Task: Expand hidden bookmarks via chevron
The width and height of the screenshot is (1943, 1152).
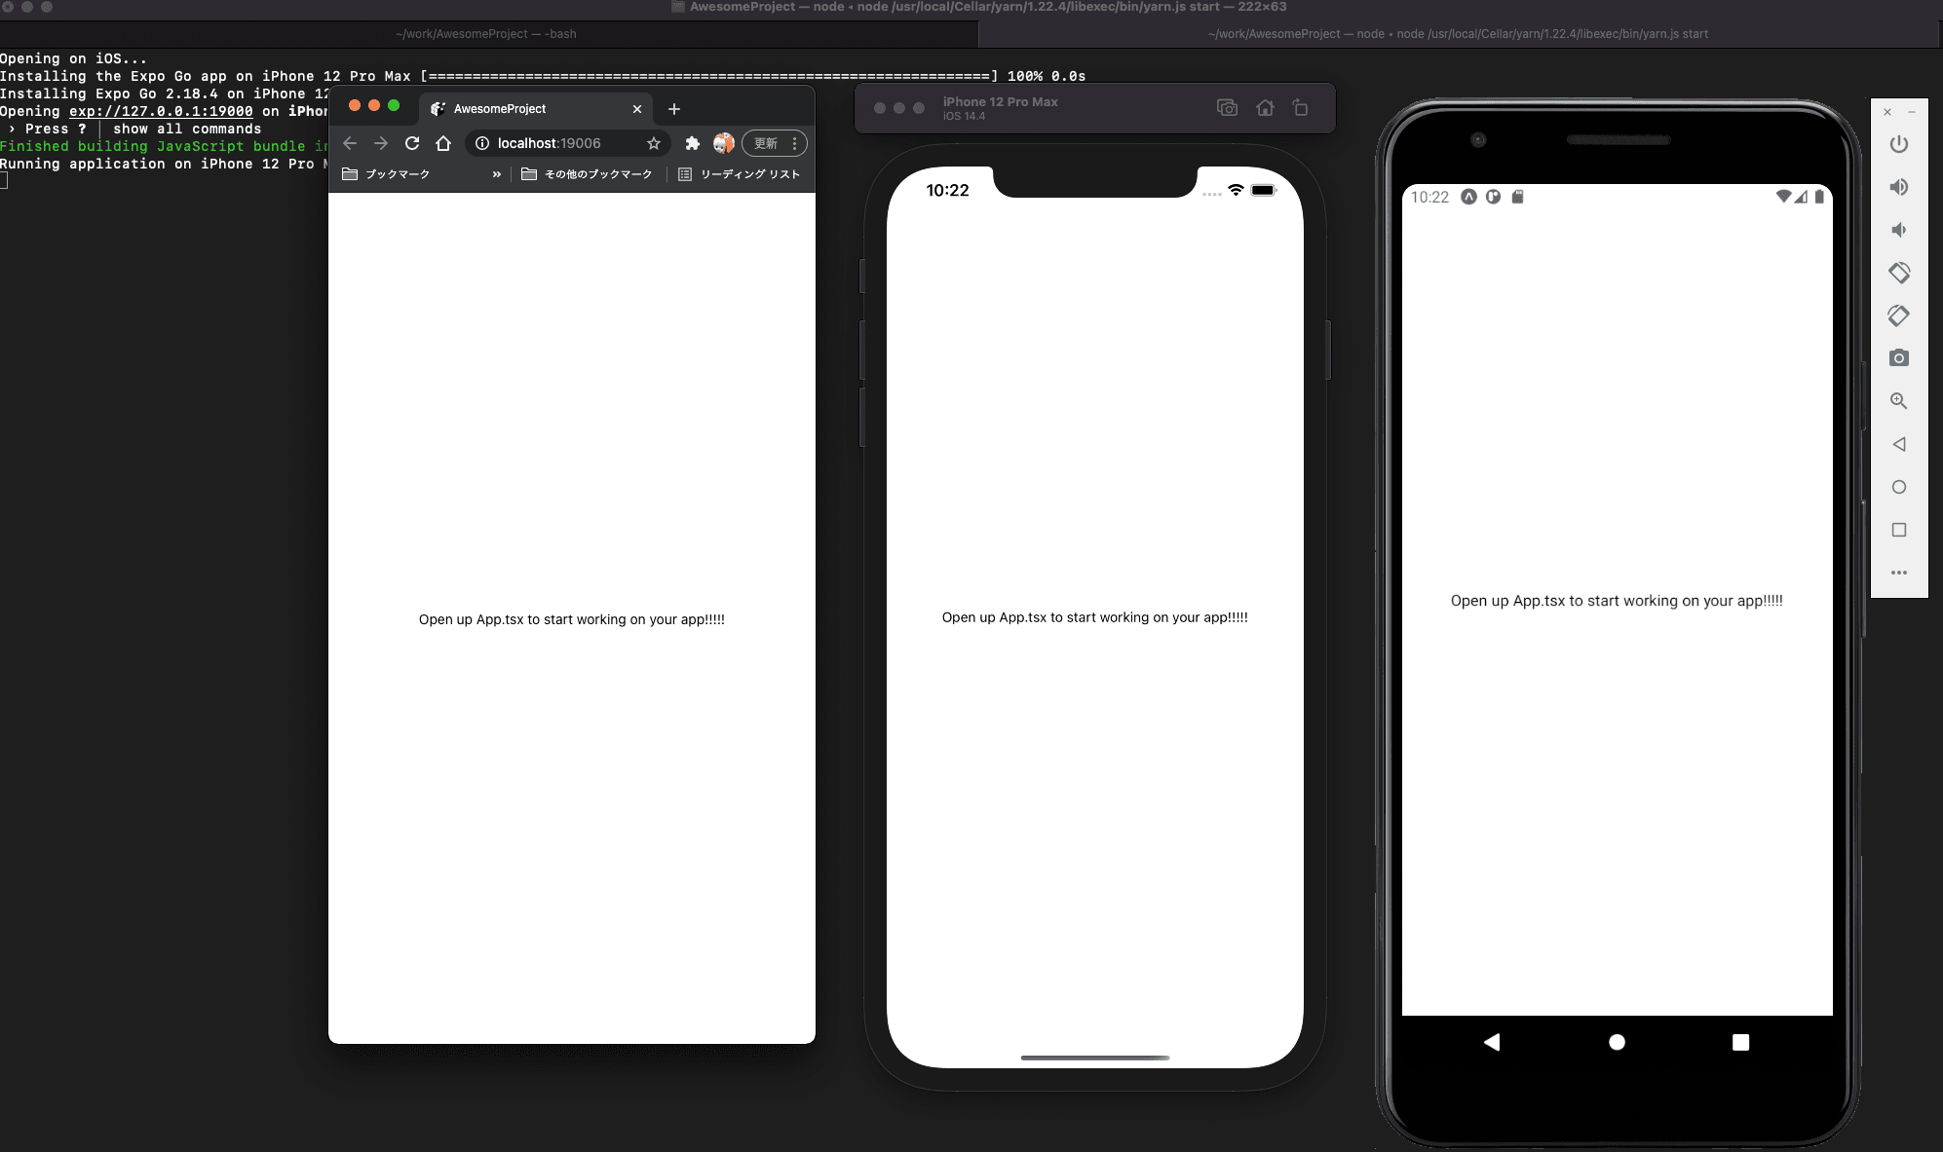Action: click(x=496, y=174)
